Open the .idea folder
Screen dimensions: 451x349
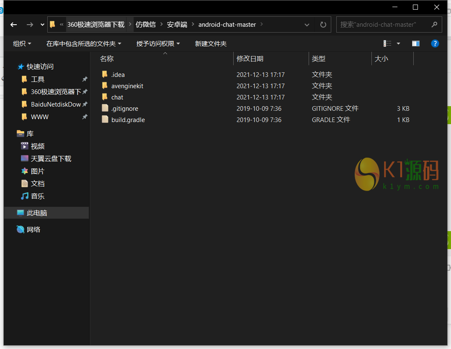tap(118, 75)
